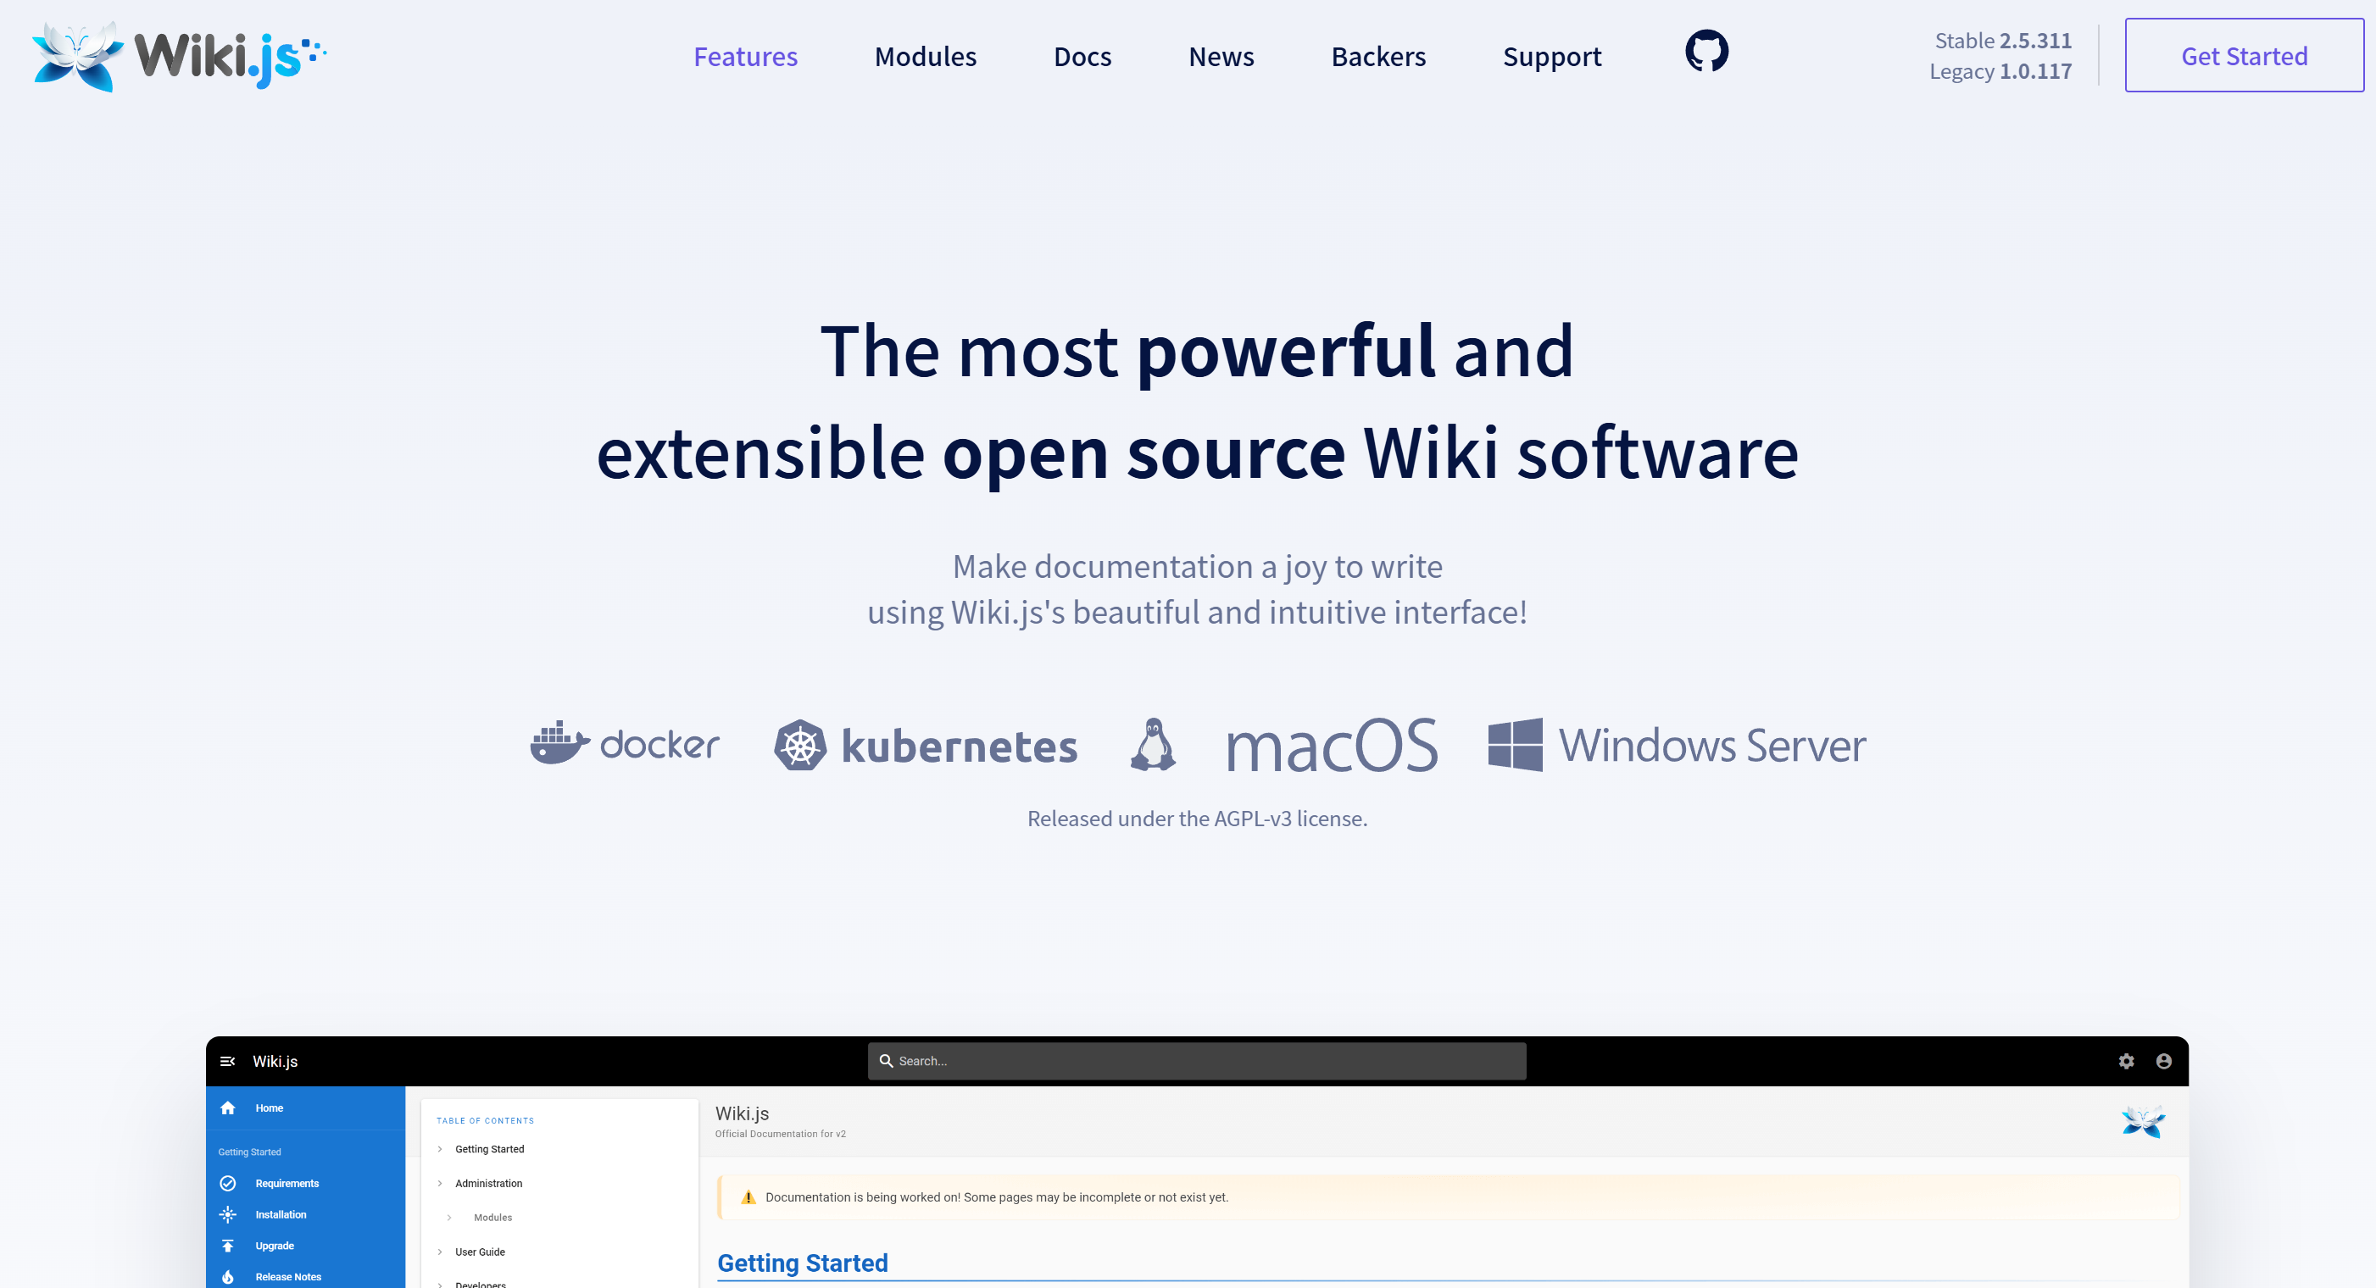Expand Administration in table of contents
2376x1288 pixels.
[440, 1183]
